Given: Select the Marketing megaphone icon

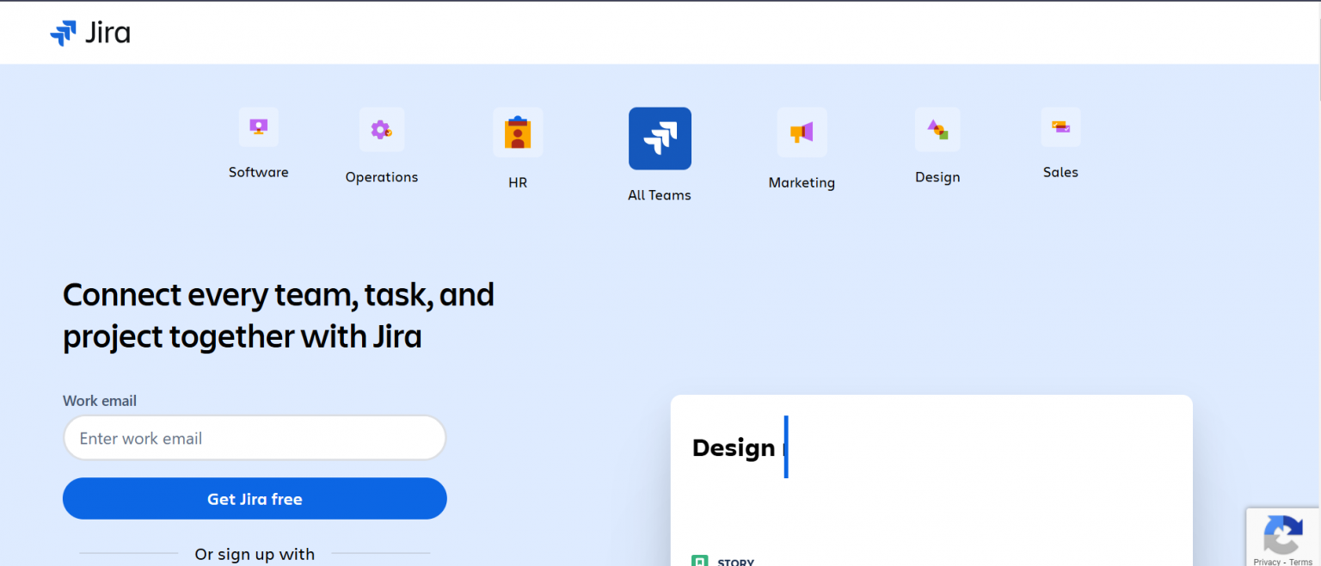Looking at the screenshot, I should pos(801,132).
